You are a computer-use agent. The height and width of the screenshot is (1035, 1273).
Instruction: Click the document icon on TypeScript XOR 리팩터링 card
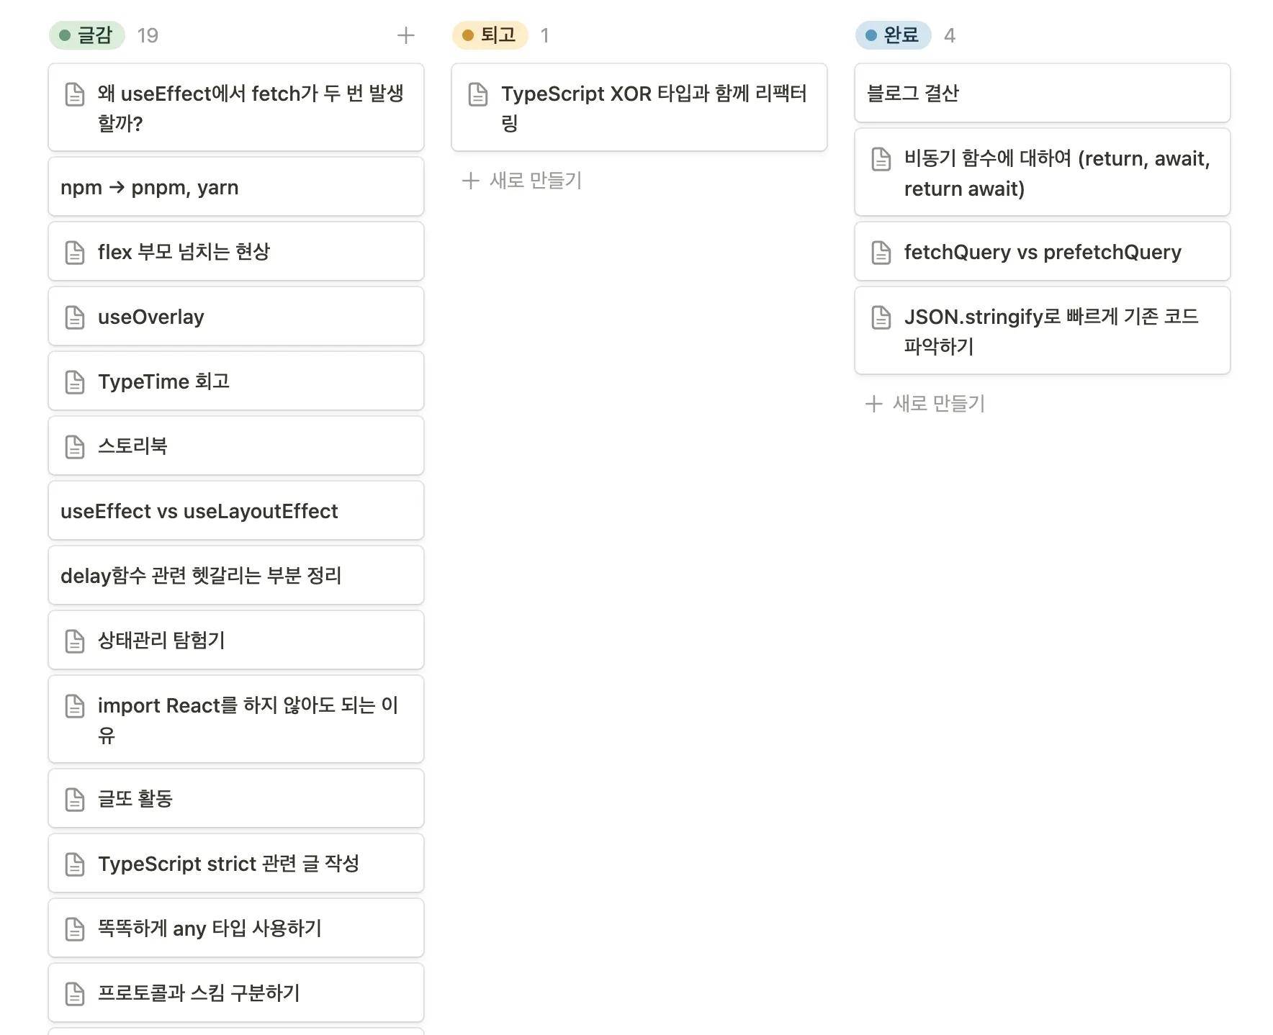coord(478,94)
